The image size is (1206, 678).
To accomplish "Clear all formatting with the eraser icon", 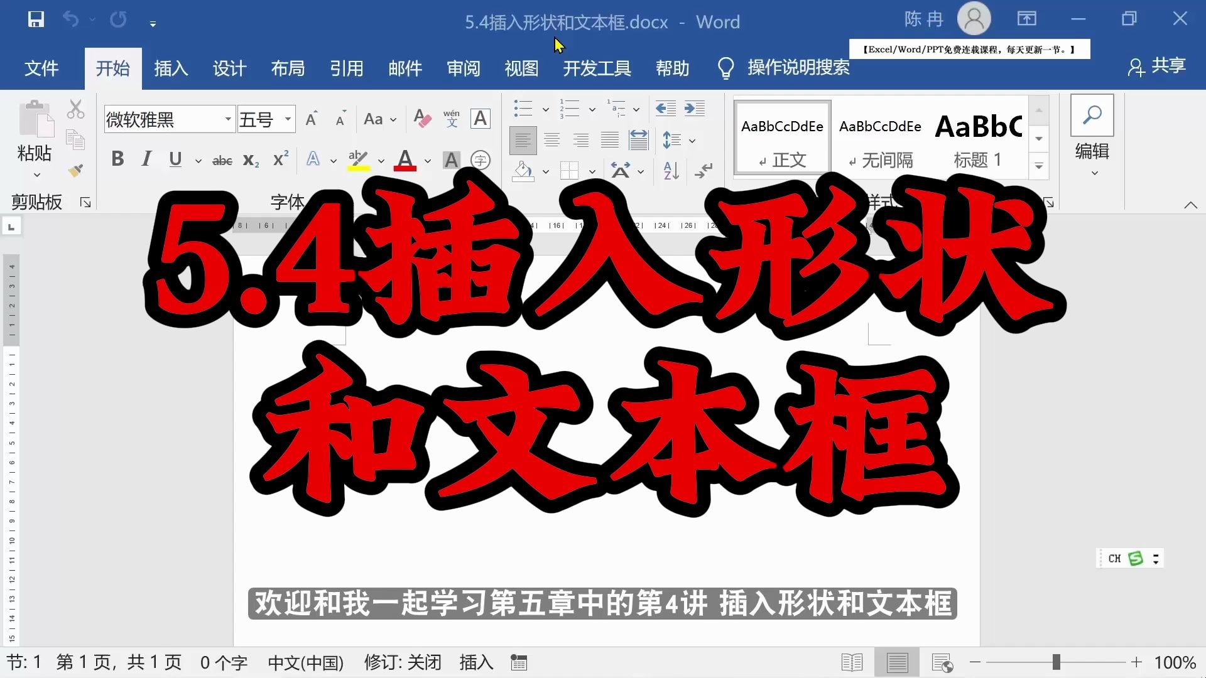I will pos(422,119).
